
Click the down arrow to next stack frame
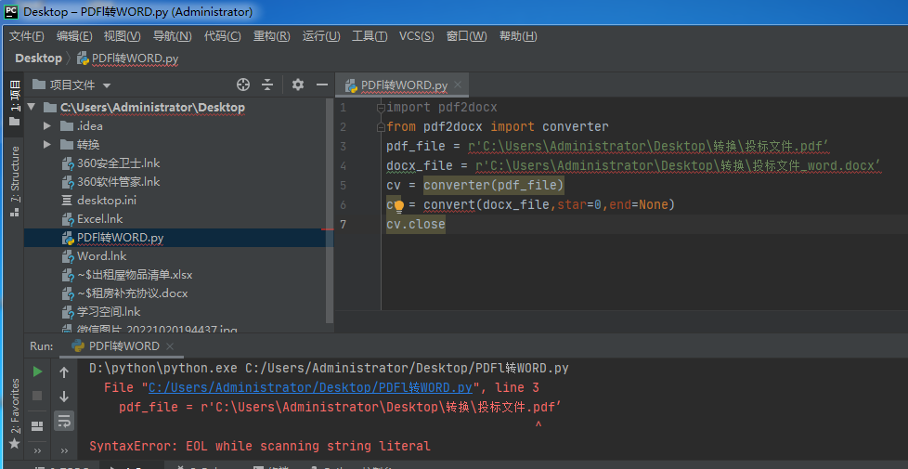click(64, 397)
